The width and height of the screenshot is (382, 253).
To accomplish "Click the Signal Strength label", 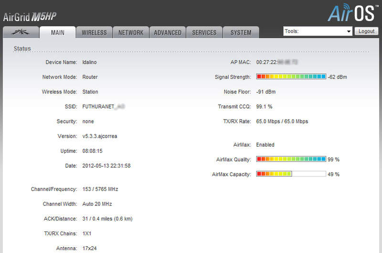I will pos(233,77).
